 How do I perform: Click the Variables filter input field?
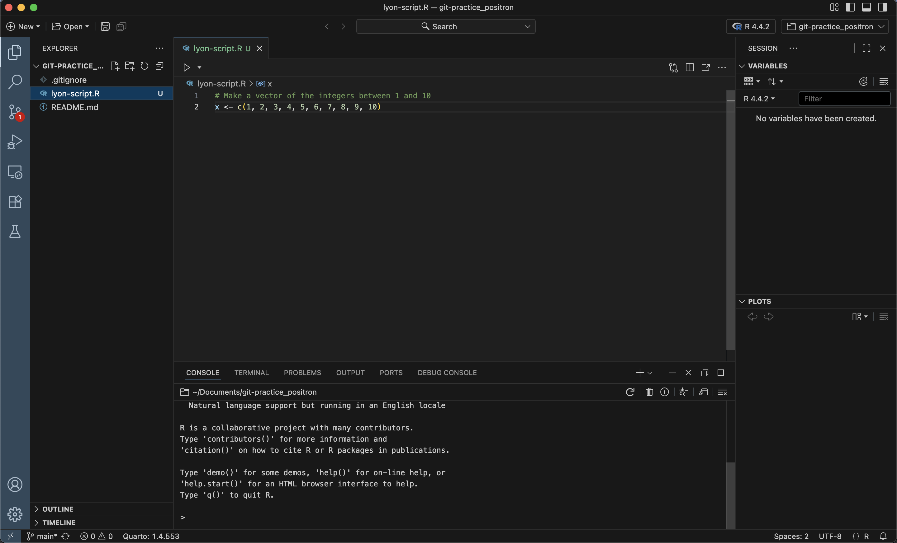845,99
